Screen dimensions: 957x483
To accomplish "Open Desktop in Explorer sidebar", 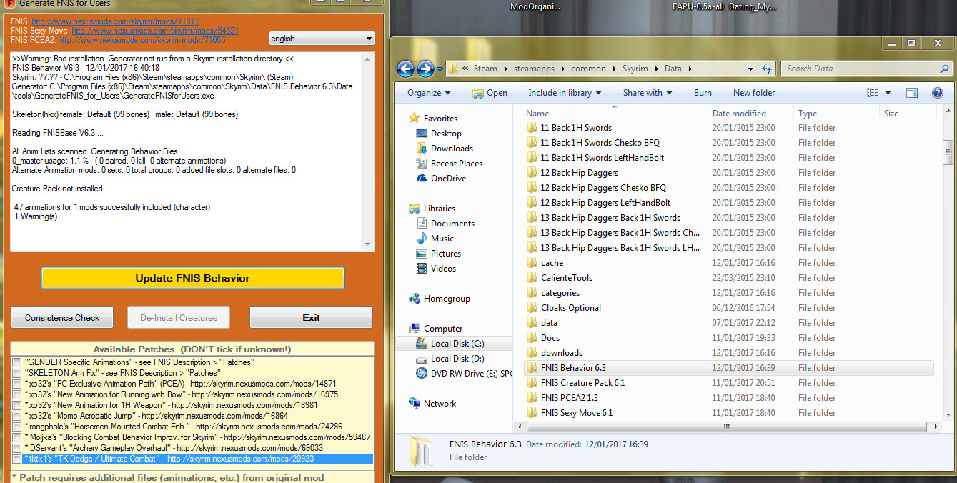I will tap(446, 134).
